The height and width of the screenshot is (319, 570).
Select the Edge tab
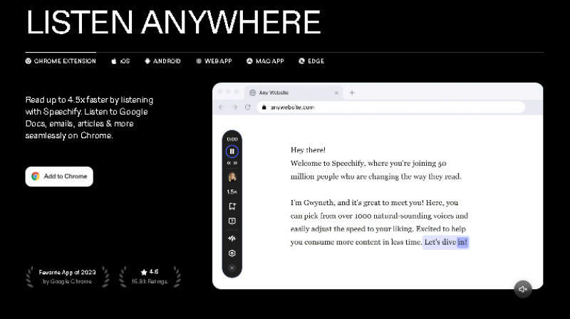(x=311, y=61)
